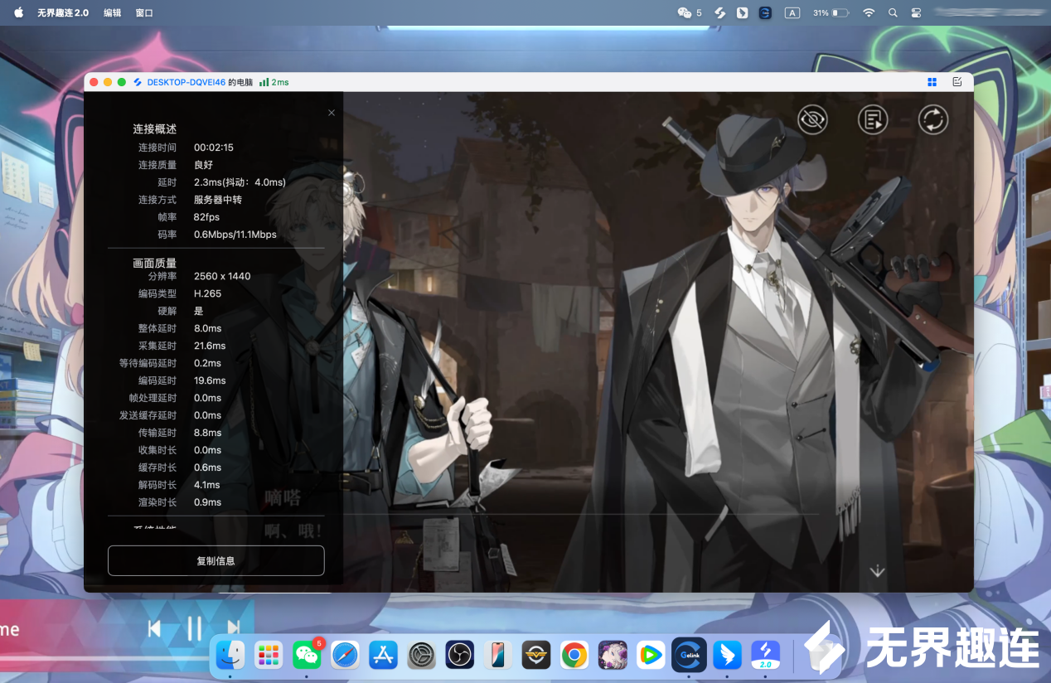Screen dimensions: 1051x683
Task: Click the 服务器中转 connection method value
Action: tap(218, 200)
